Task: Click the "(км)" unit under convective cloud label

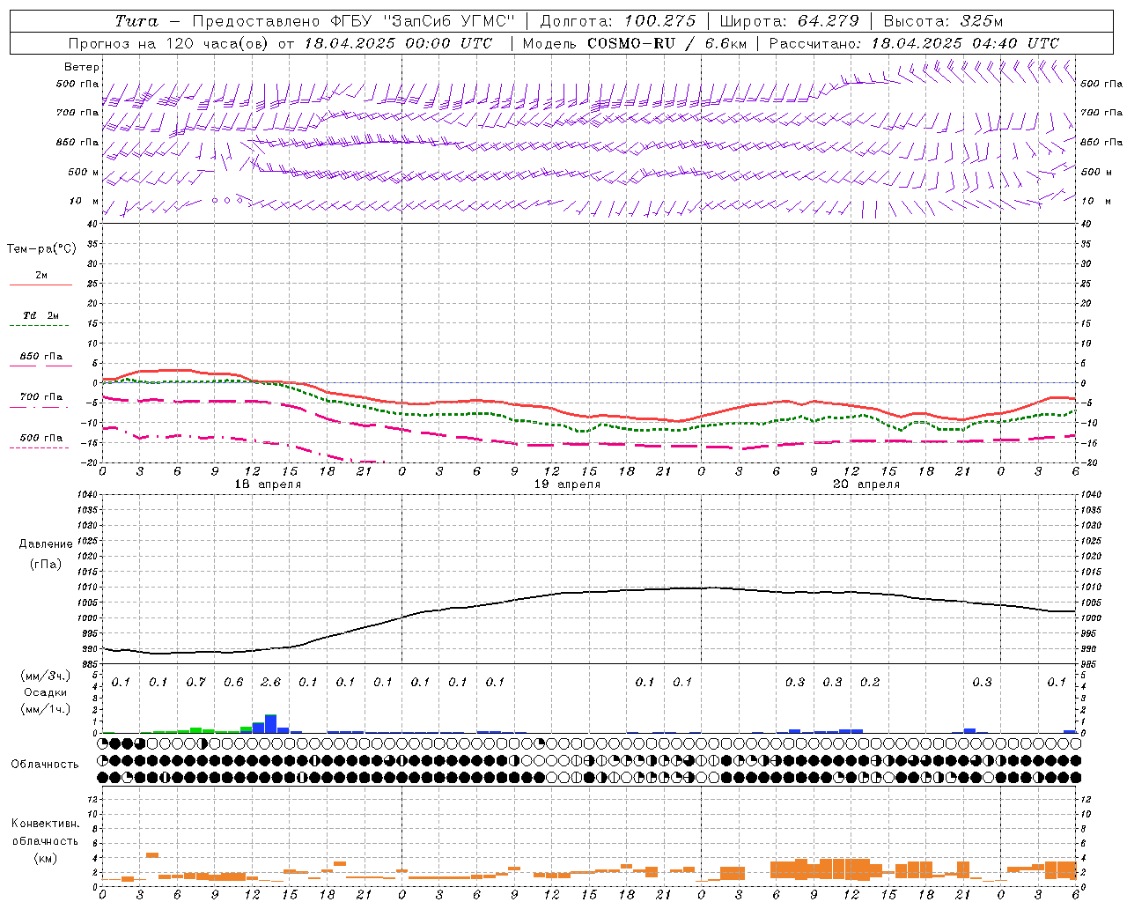Action: click(x=45, y=858)
